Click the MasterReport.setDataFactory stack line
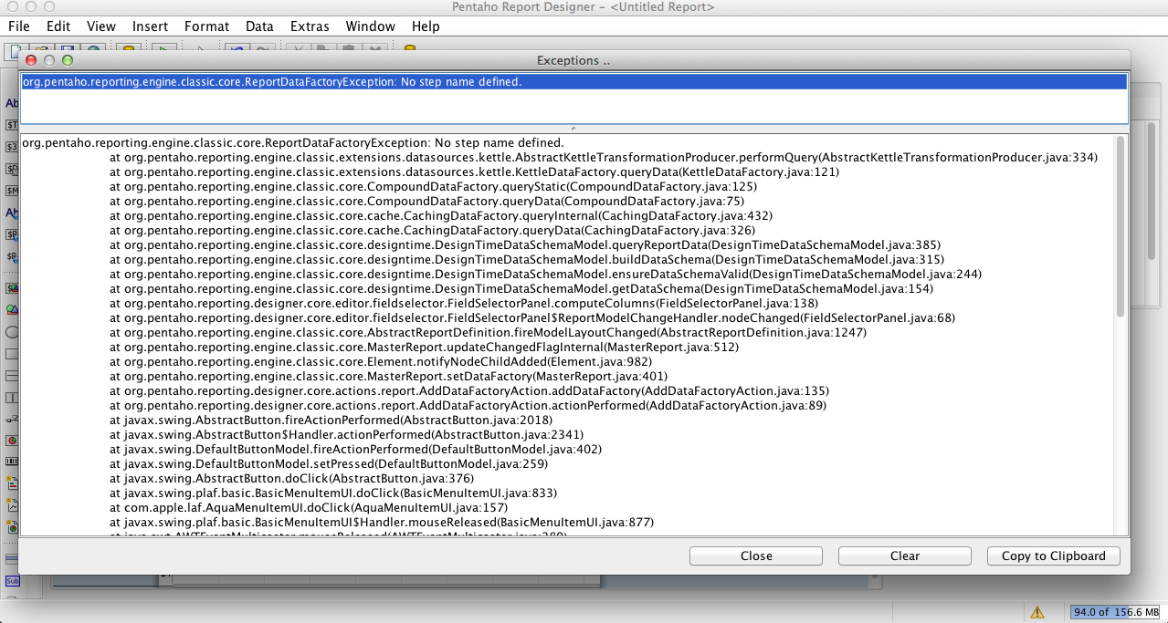The width and height of the screenshot is (1168, 623). pos(388,376)
